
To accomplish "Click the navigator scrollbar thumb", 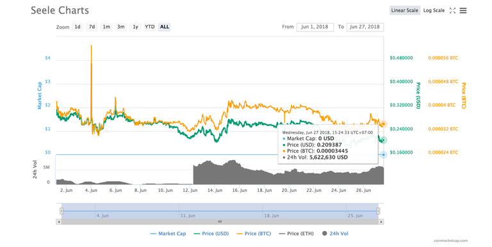I will pos(220,221).
